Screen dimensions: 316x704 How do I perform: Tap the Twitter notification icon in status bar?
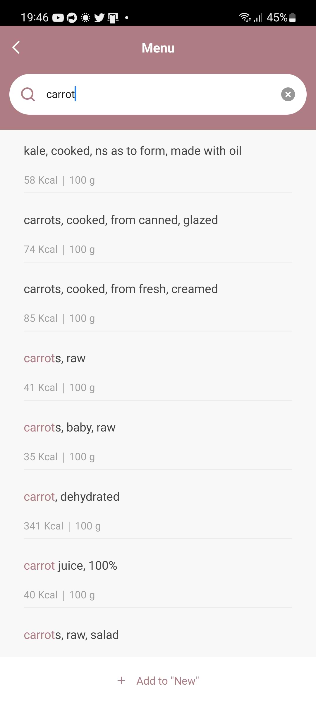coord(99,18)
